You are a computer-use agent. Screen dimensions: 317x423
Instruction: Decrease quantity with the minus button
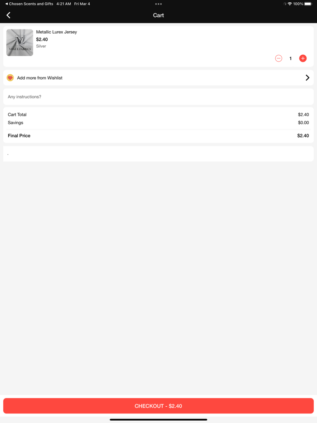coord(279,58)
